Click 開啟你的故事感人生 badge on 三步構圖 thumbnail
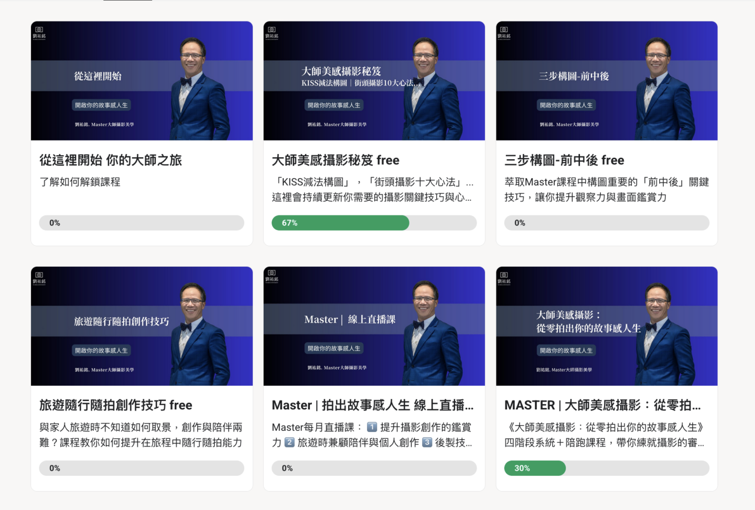 point(566,105)
